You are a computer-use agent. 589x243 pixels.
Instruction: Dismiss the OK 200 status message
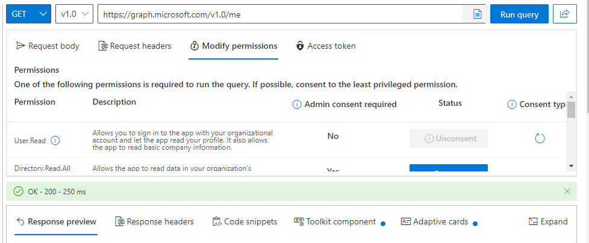tap(567, 192)
